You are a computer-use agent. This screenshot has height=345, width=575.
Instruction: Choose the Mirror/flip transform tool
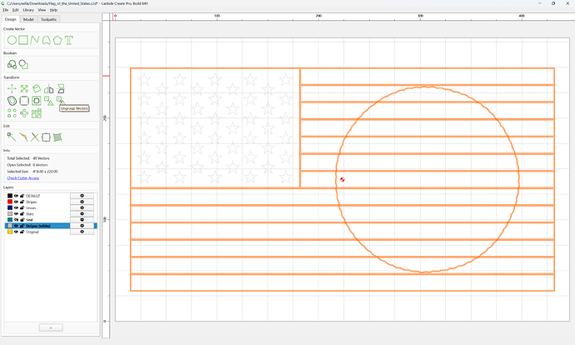[x=61, y=88]
